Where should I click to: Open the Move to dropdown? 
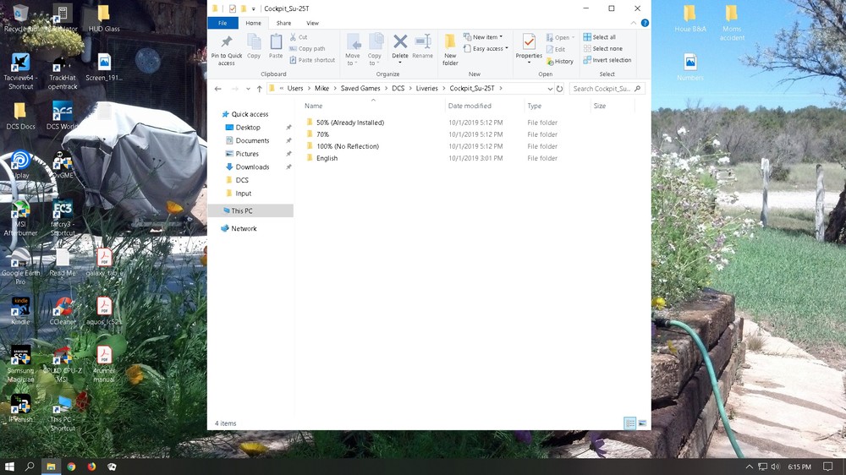353,50
